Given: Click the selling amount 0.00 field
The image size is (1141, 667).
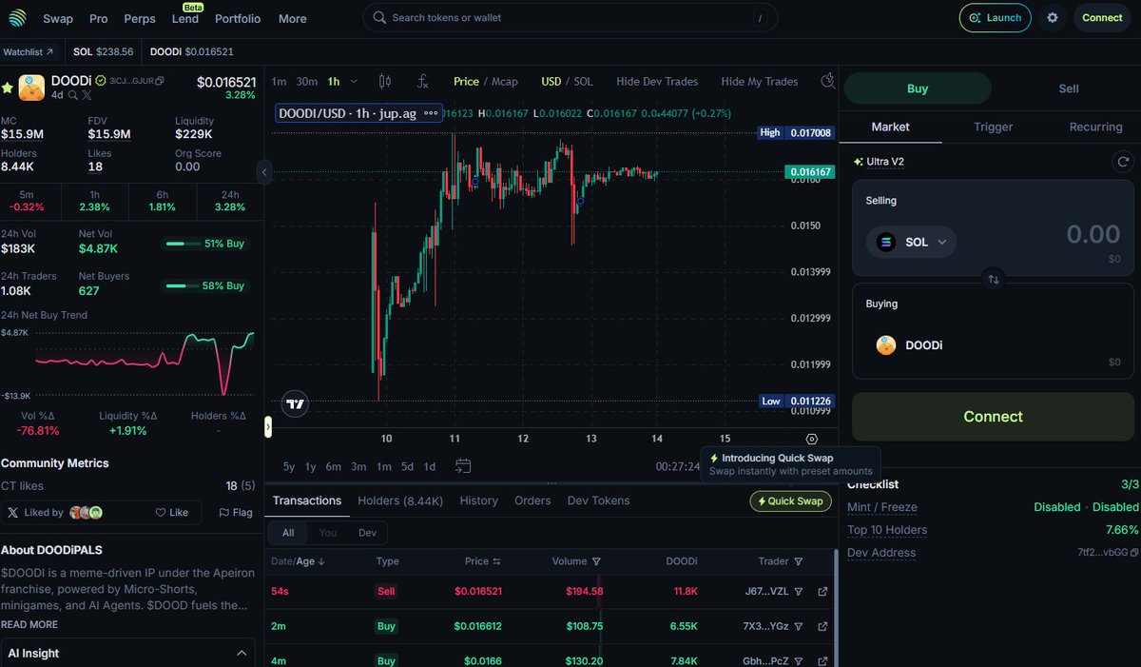Looking at the screenshot, I should click(x=1093, y=234).
